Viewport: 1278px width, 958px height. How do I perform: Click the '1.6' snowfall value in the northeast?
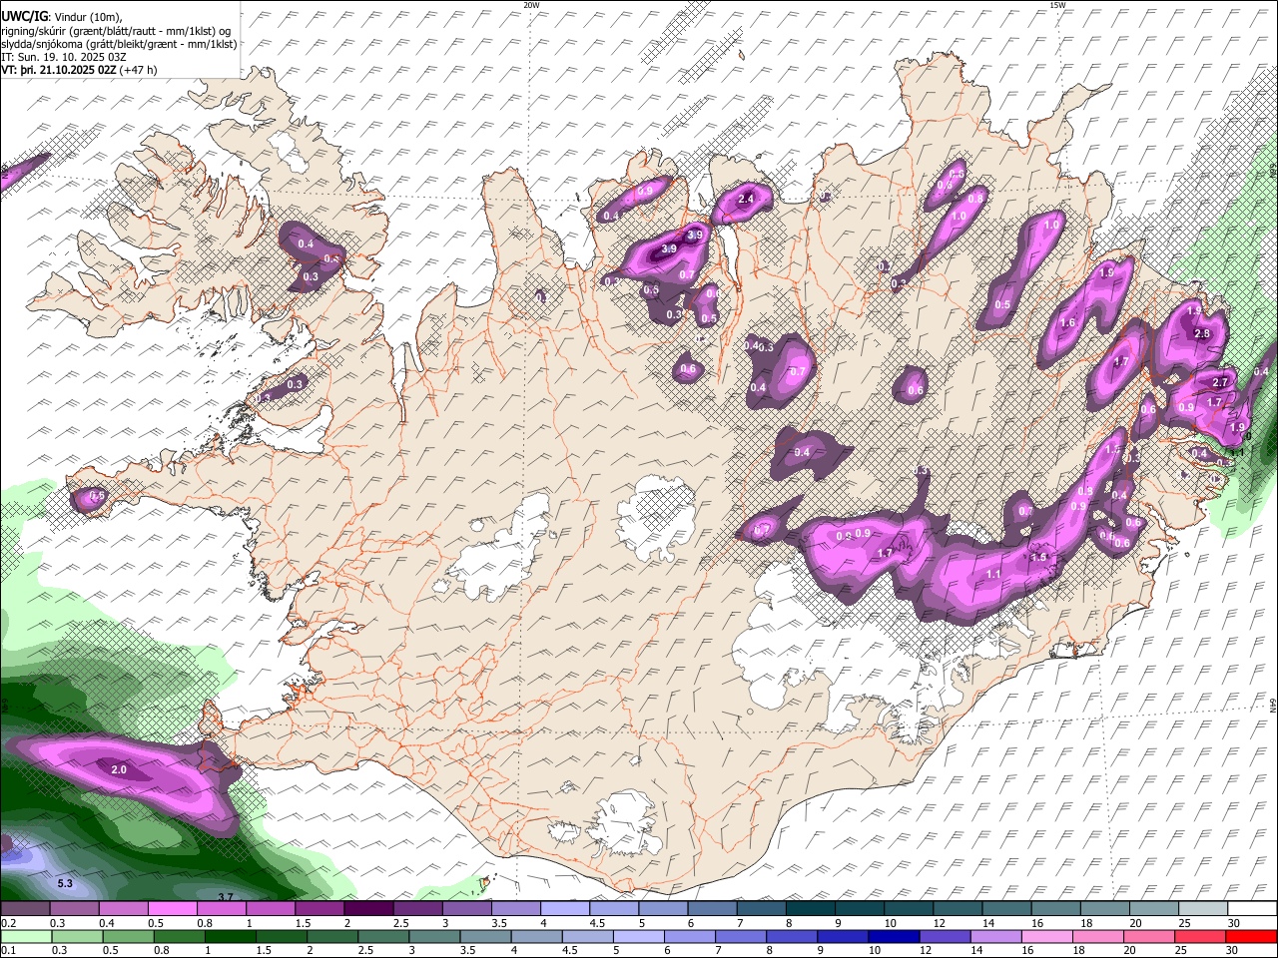[x=1067, y=322]
